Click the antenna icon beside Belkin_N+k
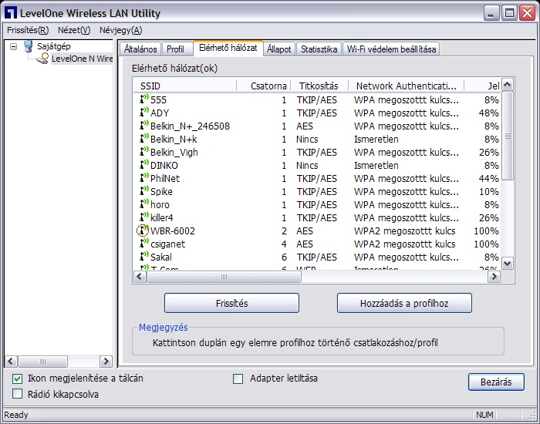Viewport: 540px width, 424px height. pos(144,138)
